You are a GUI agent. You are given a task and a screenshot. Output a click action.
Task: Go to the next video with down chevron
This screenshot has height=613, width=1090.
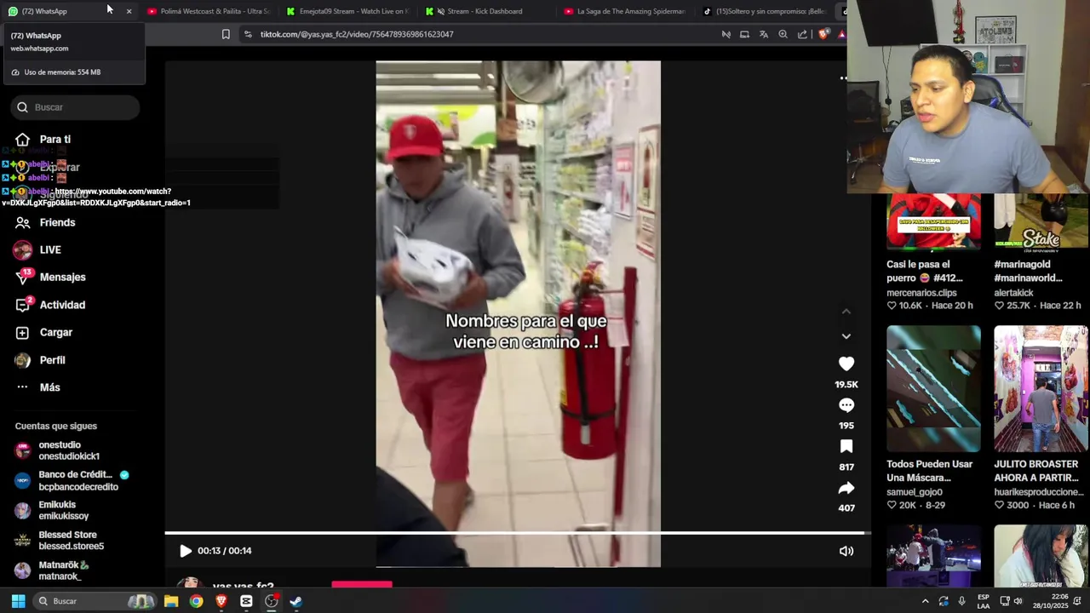846,336
